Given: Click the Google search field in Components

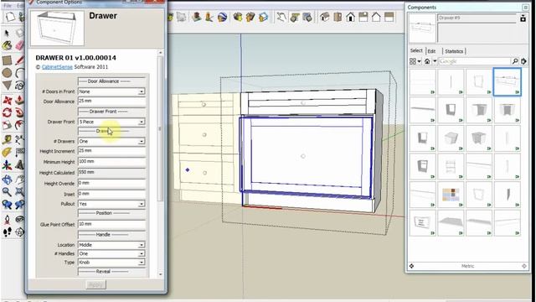Looking at the screenshot, I should coord(475,61).
